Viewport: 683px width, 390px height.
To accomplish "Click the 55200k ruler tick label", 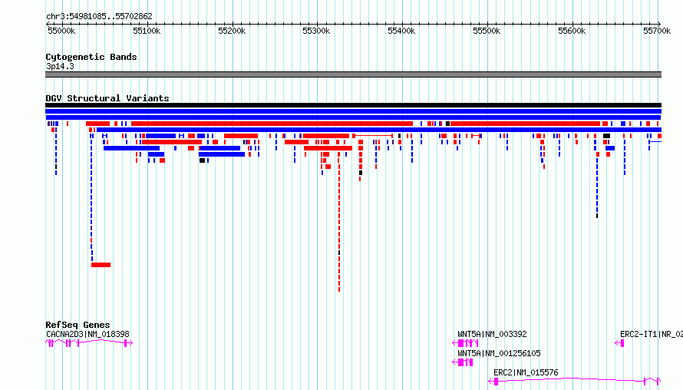I will coord(232,31).
